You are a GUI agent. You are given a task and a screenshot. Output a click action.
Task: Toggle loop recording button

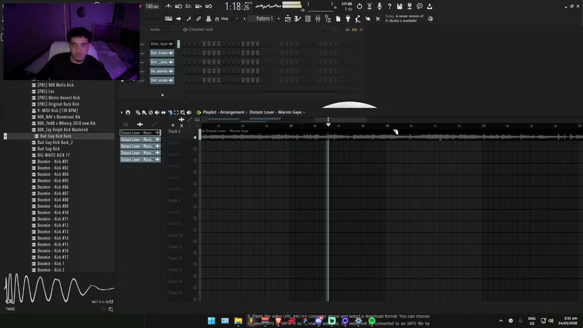click(209, 6)
